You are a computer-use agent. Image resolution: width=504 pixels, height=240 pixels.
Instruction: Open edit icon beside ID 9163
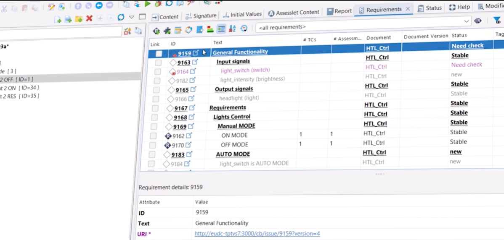(x=195, y=62)
